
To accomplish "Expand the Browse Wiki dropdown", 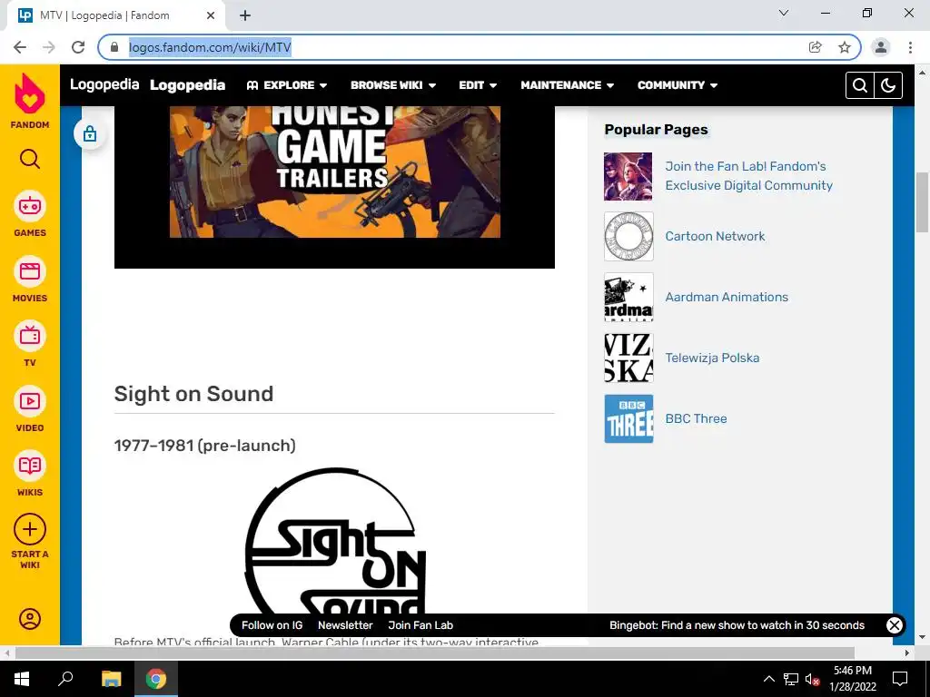I will tap(393, 85).
